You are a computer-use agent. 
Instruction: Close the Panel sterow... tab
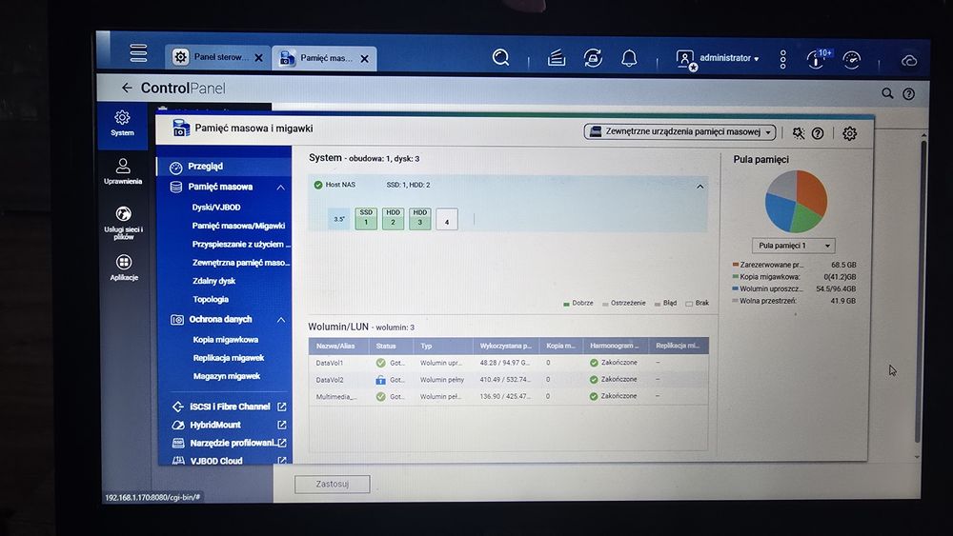[x=259, y=58]
